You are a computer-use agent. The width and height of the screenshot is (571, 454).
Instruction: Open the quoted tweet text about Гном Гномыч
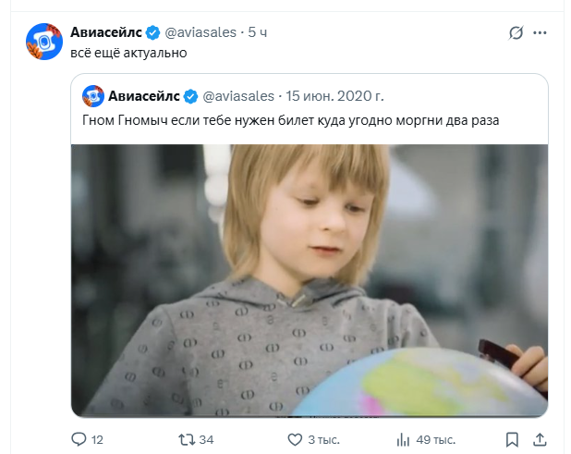pyautogui.click(x=291, y=120)
